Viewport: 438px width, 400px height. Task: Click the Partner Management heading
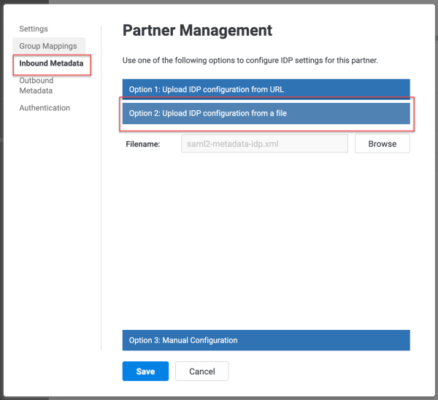coord(197,30)
